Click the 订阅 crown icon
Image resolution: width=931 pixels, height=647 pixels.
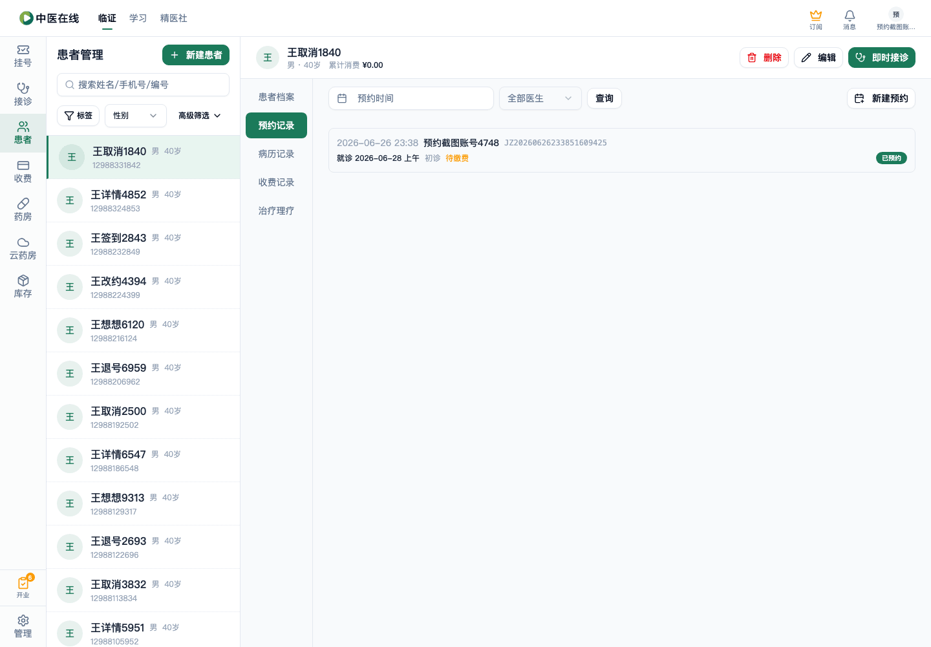pyautogui.click(x=816, y=15)
